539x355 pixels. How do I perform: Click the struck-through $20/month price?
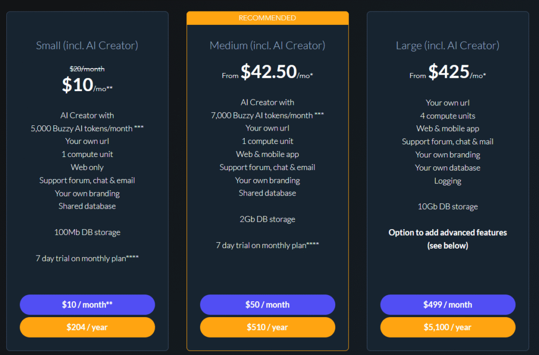(87, 68)
